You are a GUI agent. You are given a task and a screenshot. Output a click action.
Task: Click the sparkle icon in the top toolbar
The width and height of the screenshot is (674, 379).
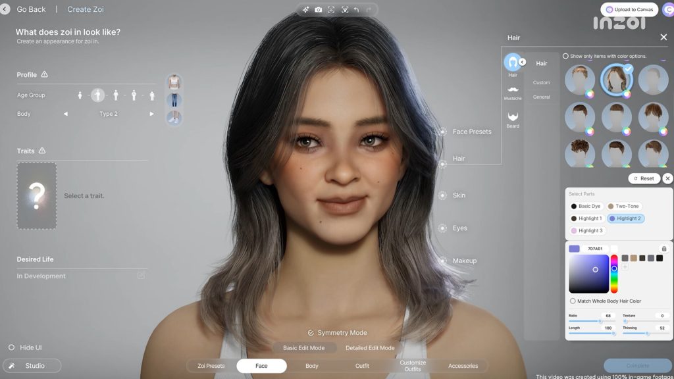305,9
